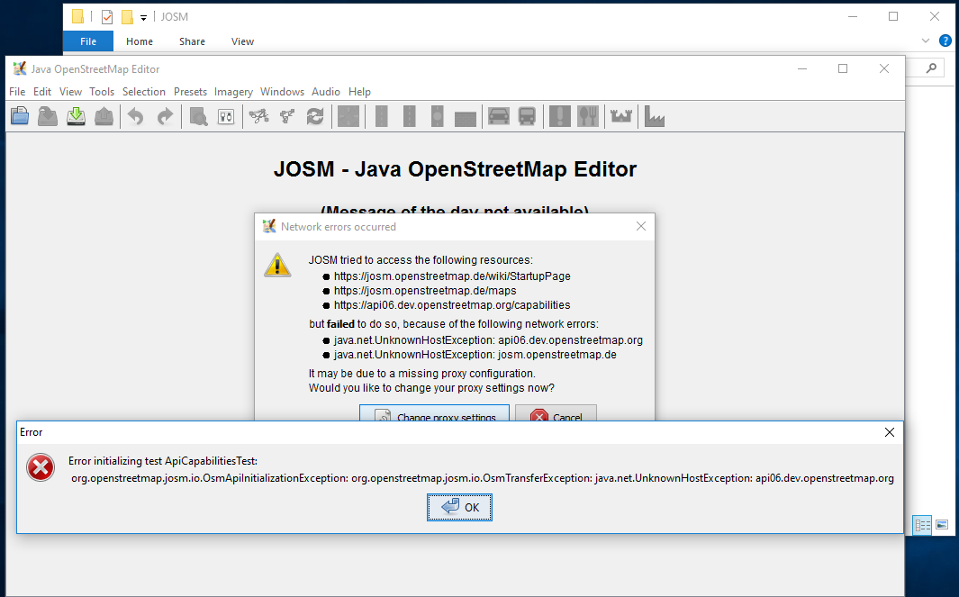Click the Change proxy settings button
Screen dimensions: 959x597
point(434,416)
